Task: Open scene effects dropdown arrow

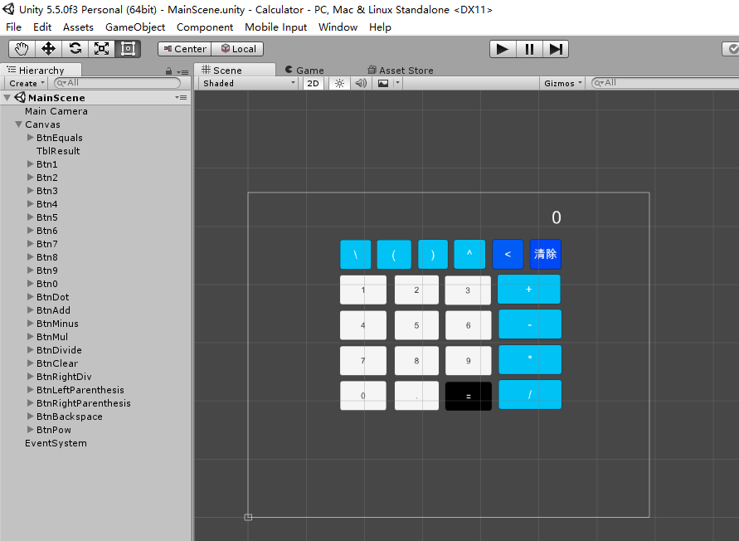Action: [397, 84]
